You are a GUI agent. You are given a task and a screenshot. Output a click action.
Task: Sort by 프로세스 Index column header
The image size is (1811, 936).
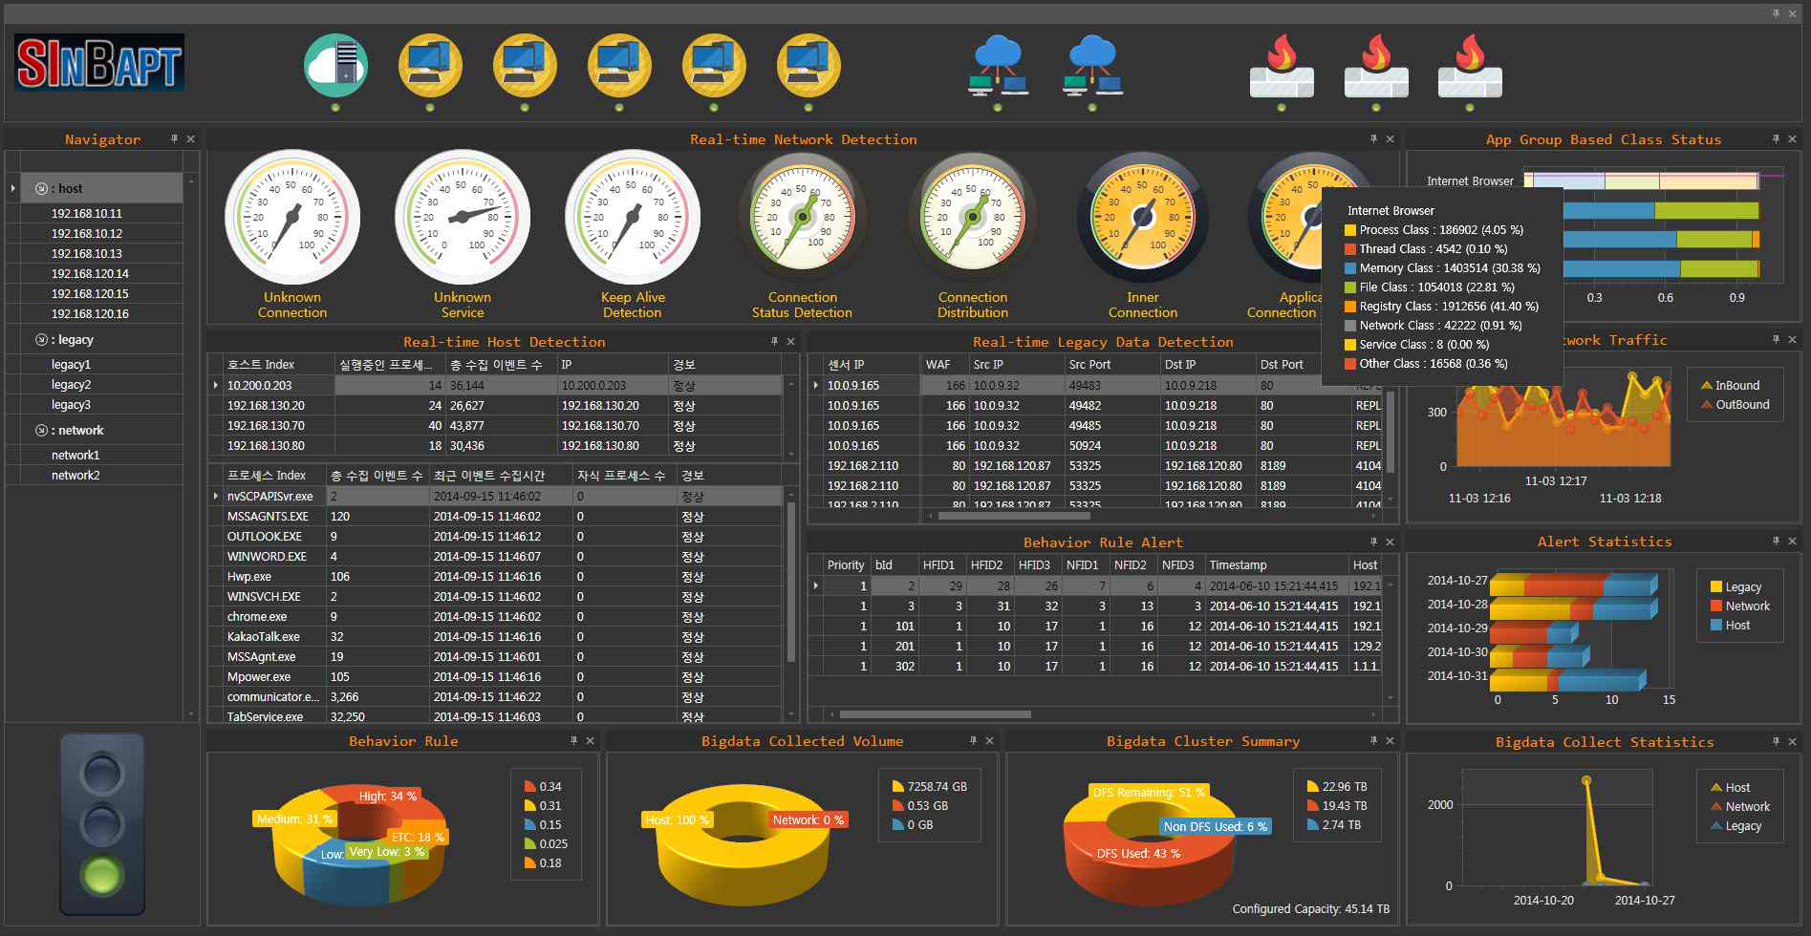point(274,475)
